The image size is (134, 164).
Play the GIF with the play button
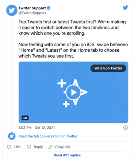click(73, 92)
